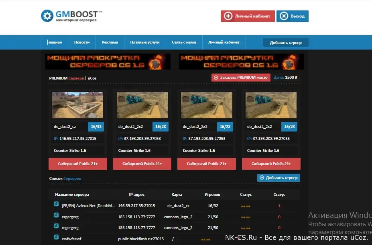Click the plus icon on red Личный кабинет button
The height and width of the screenshot is (245, 372).
pyautogui.click(x=228, y=16)
